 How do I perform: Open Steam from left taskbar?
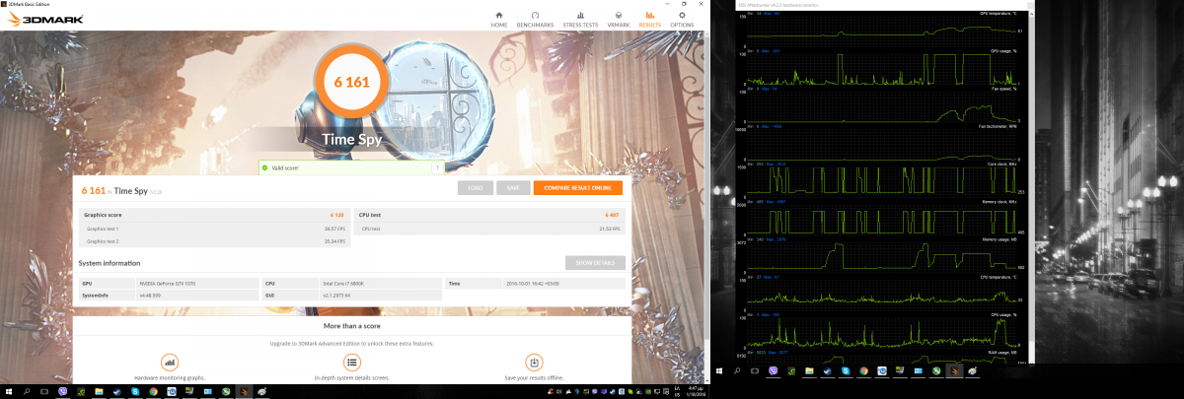tap(116, 392)
